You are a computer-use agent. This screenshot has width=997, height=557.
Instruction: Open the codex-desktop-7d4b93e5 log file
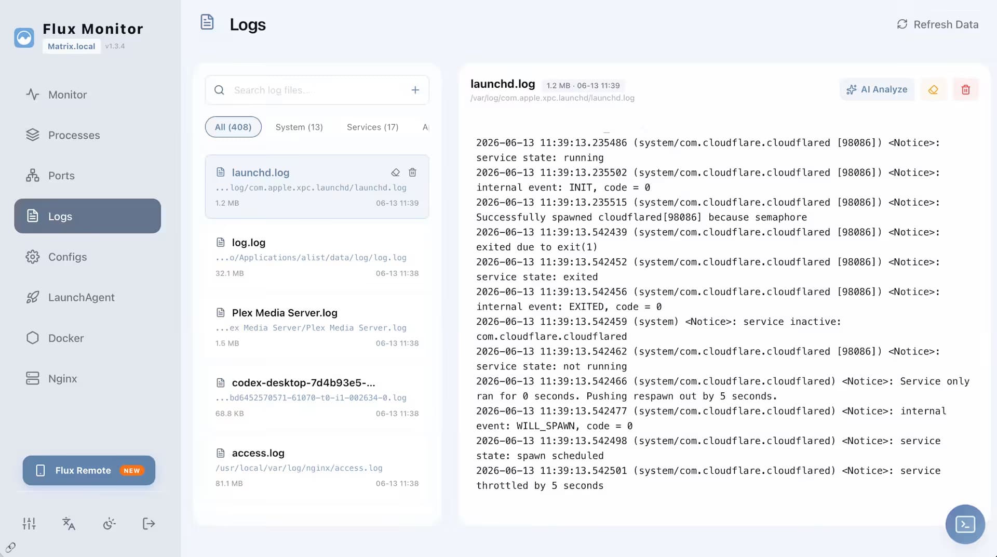pos(317,397)
